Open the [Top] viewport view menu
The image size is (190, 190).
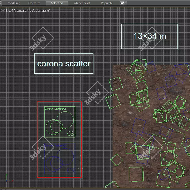9,11
